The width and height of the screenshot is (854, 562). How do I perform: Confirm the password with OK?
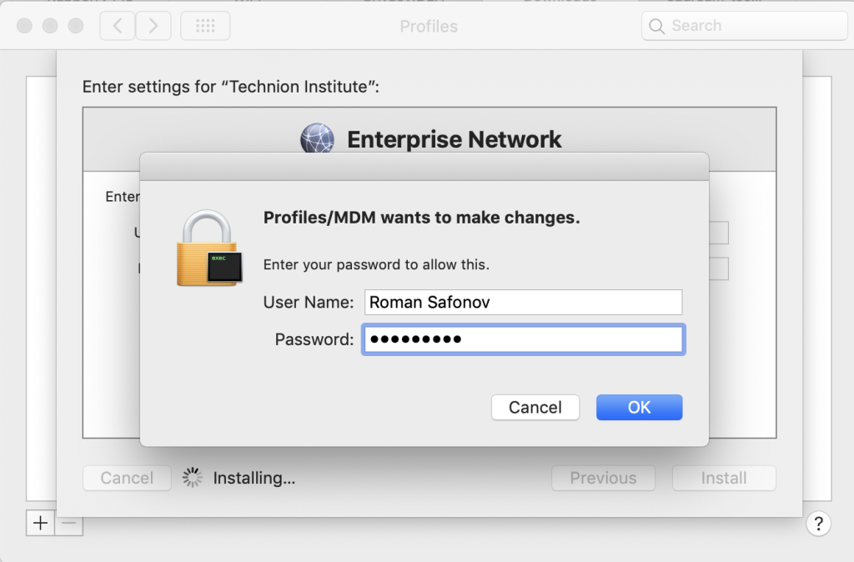pyautogui.click(x=639, y=408)
